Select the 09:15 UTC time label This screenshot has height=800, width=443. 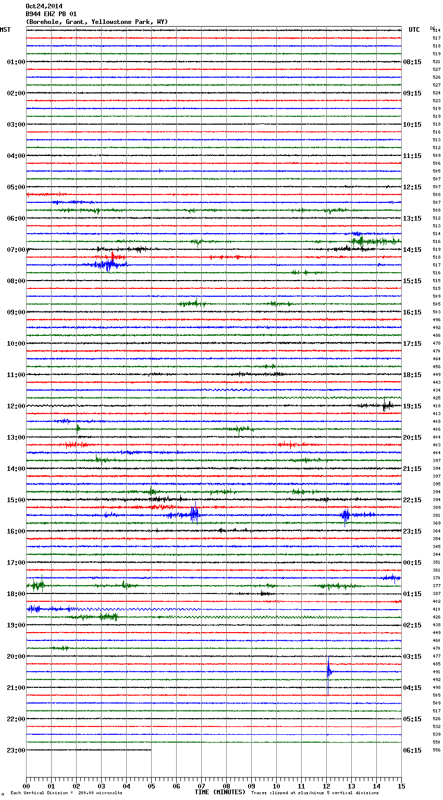pyautogui.click(x=412, y=93)
